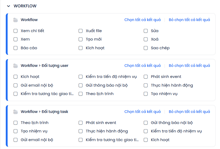Check Thực hiện hành động under Đối tượng task
Screen dimensions: 220x149
(81, 131)
